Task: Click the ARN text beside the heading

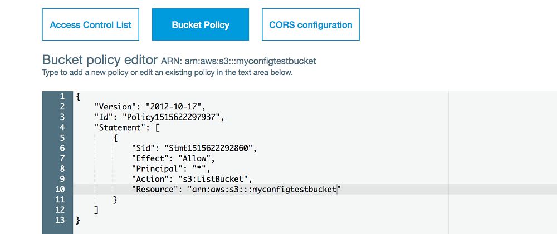Action: click(x=242, y=61)
